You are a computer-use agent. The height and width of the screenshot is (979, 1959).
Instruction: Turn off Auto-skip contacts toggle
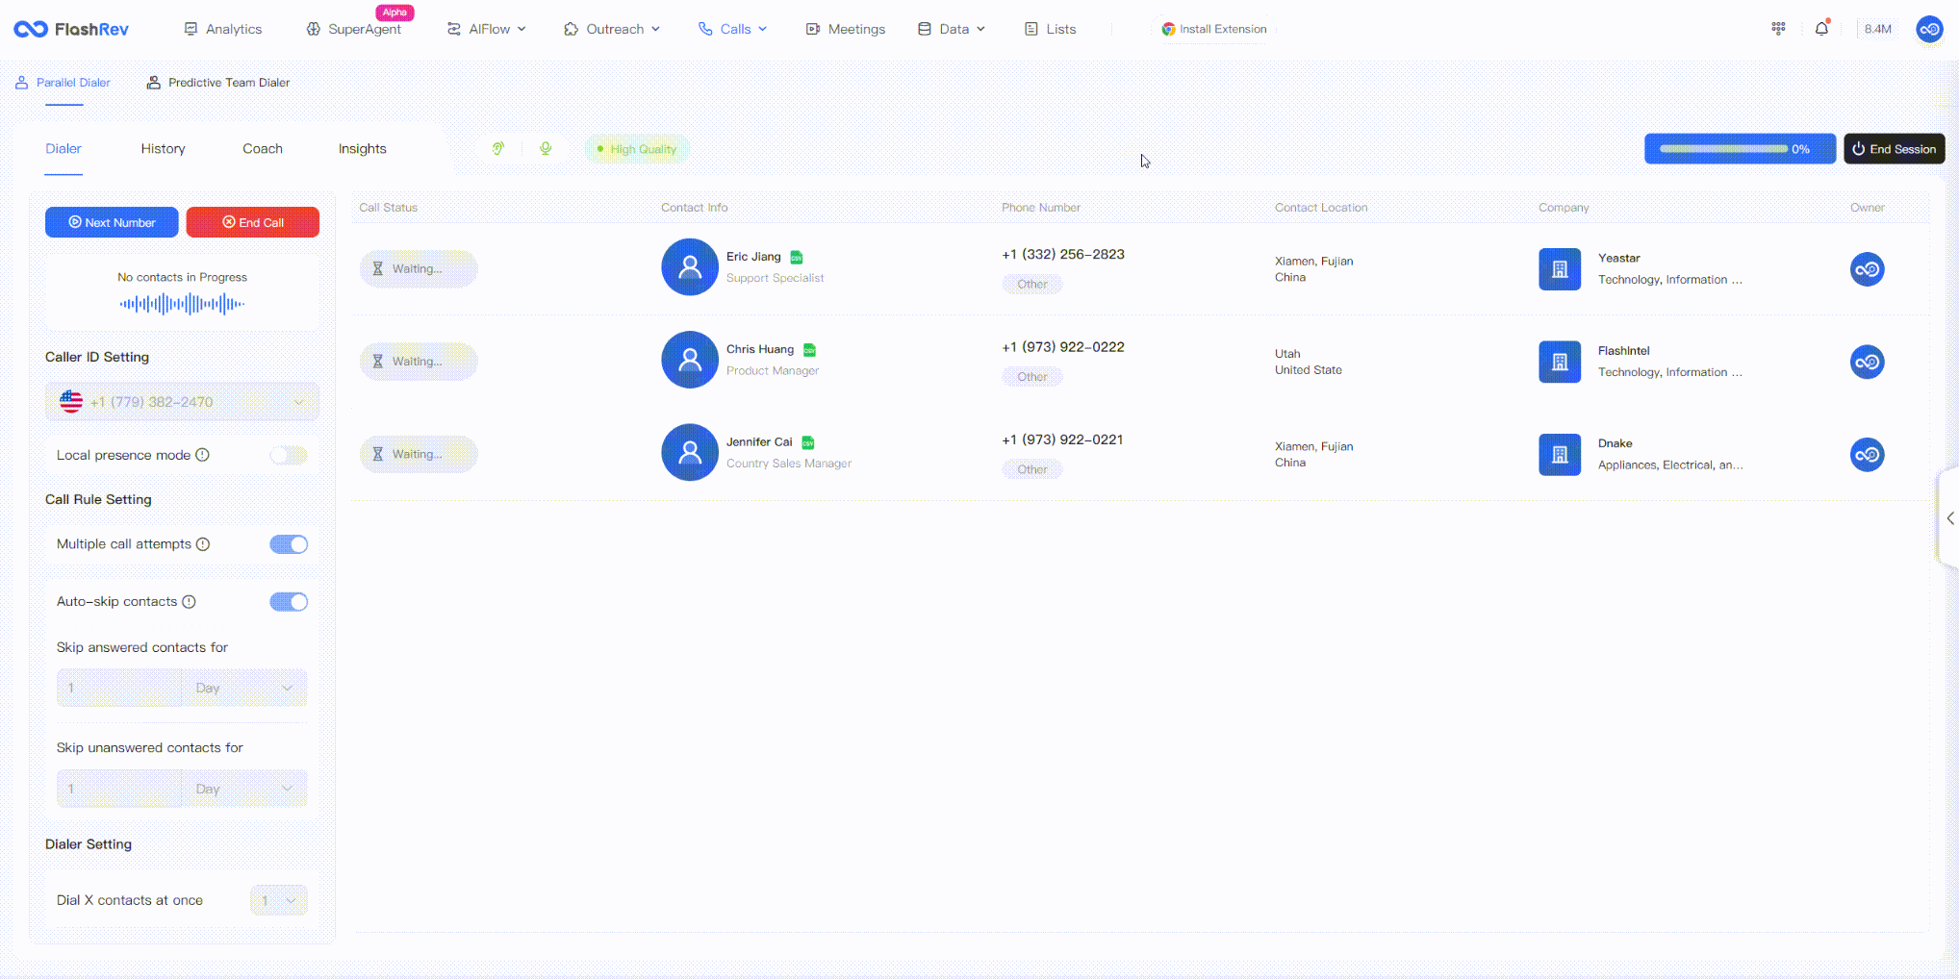[288, 602]
